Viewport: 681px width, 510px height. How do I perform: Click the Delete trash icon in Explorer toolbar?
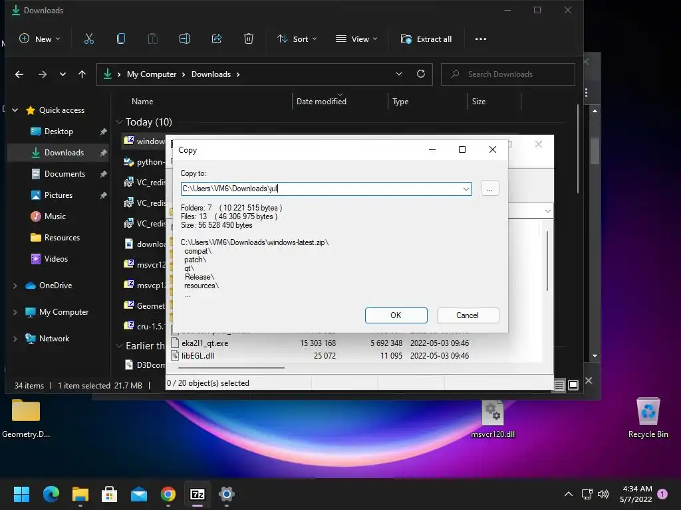pyautogui.click(x=249, y=39)
